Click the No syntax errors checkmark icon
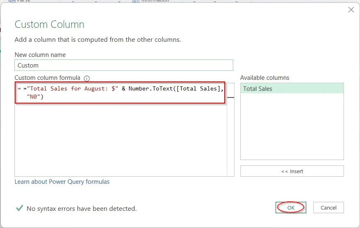 [x=20, y=208]
